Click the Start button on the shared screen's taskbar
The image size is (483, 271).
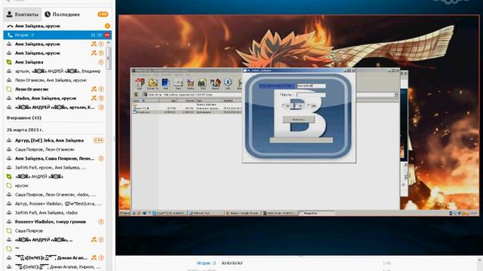(125, 213)
